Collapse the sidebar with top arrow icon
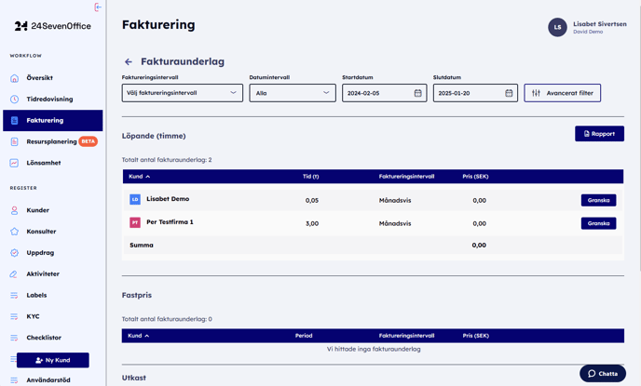641x386 pixels. point(98,7)
